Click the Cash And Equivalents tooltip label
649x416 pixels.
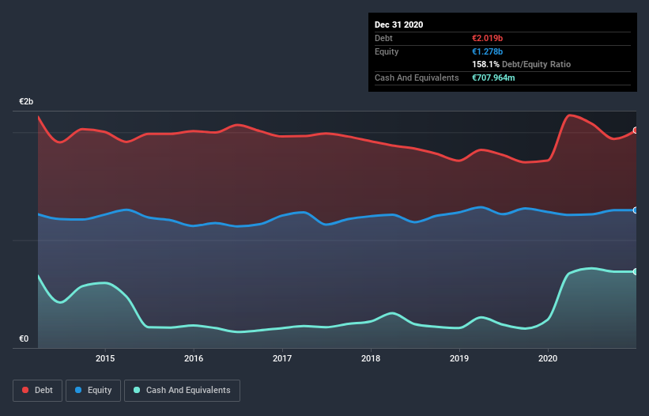pyautogui.click(x=417, y=78)
